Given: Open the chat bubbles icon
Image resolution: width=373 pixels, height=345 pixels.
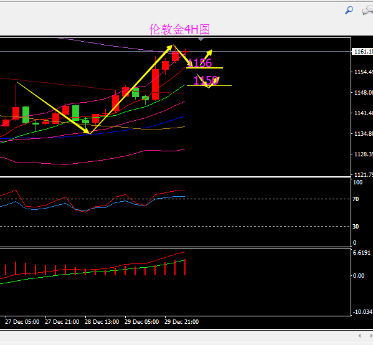Looking at the screenshot, I should click(367, 11).
